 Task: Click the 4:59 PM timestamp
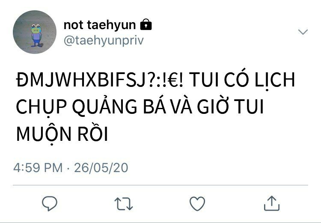[38, 168]
